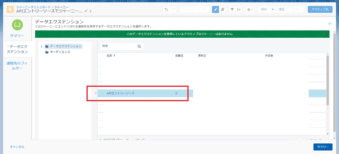
Task: Click the 作成者 column header
Action: click(x=269, y=56)
